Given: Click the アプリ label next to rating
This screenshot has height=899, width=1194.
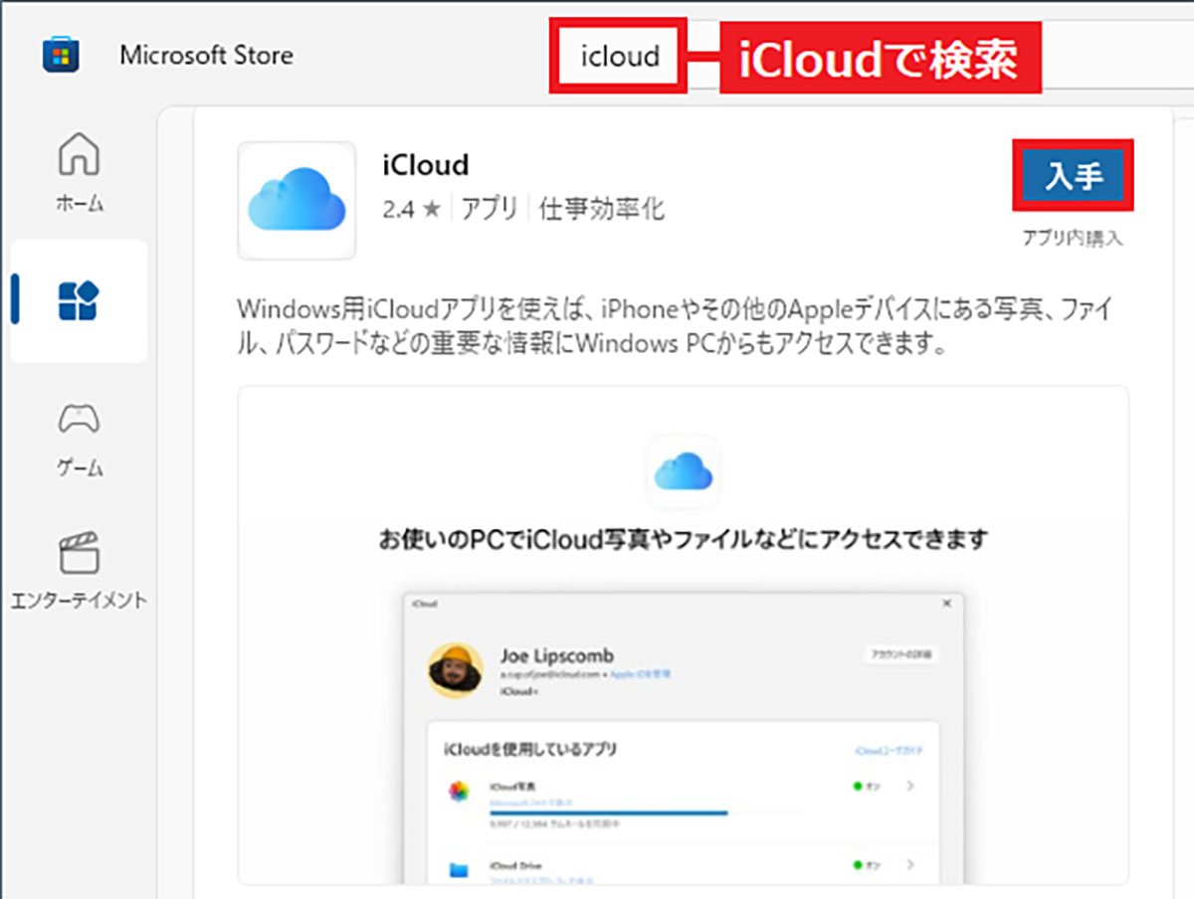Looking at the screenshot, I should pyautogui.click(x=490, y=209).
